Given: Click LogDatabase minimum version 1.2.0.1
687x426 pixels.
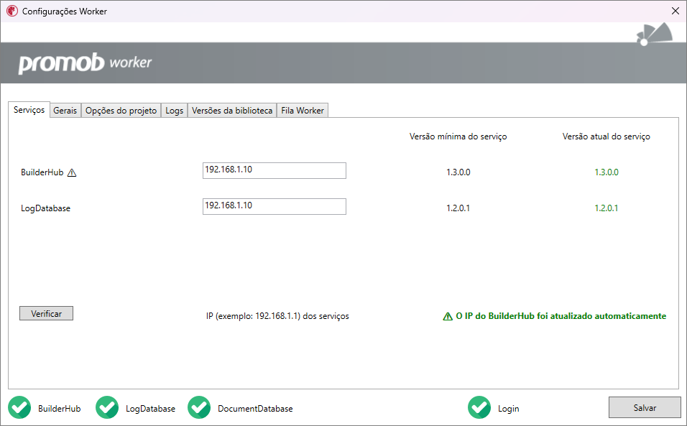Looking at the screenshot, I should [x=458, y=208].
